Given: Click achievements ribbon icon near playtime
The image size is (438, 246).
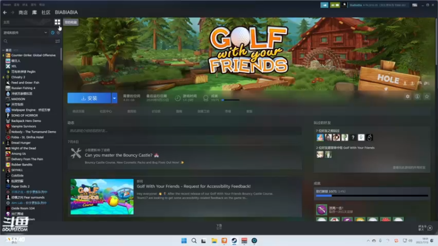Looking at the screenshot, I should (x=206, y=98).
